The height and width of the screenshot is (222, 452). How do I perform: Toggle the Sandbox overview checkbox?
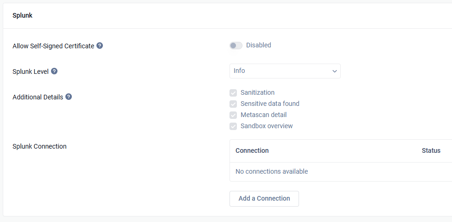(x=233, y=126)
